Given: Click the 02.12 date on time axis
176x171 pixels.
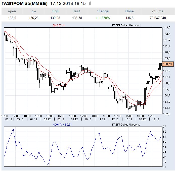Looking at the screenshot, I should point(9,119).
